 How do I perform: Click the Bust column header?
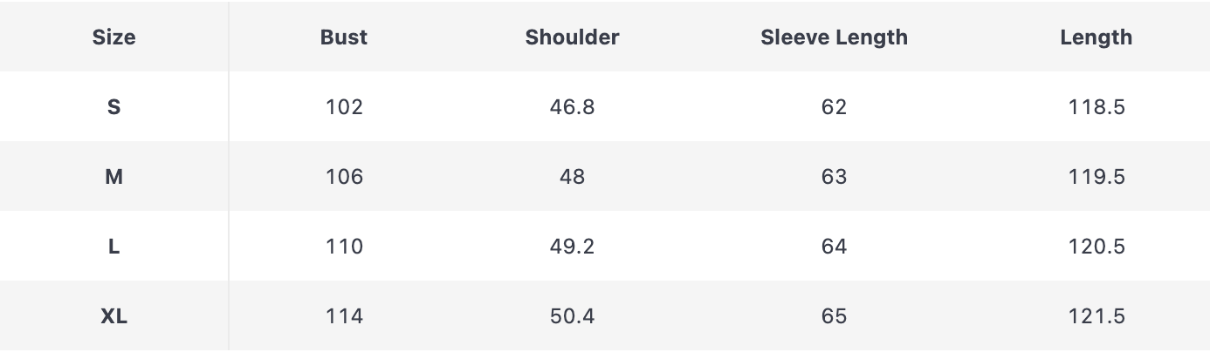pos(344,37)
